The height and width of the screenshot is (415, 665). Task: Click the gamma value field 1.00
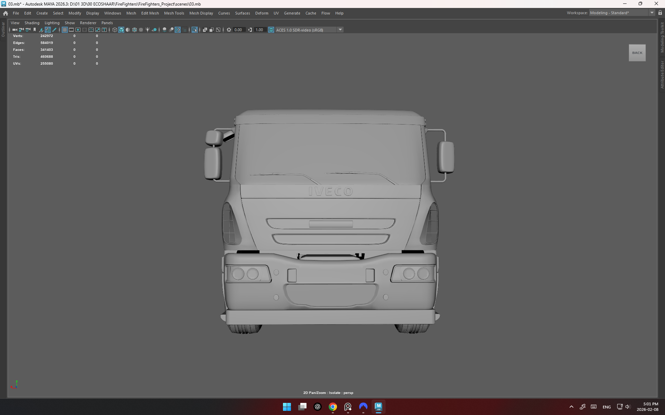259,30
